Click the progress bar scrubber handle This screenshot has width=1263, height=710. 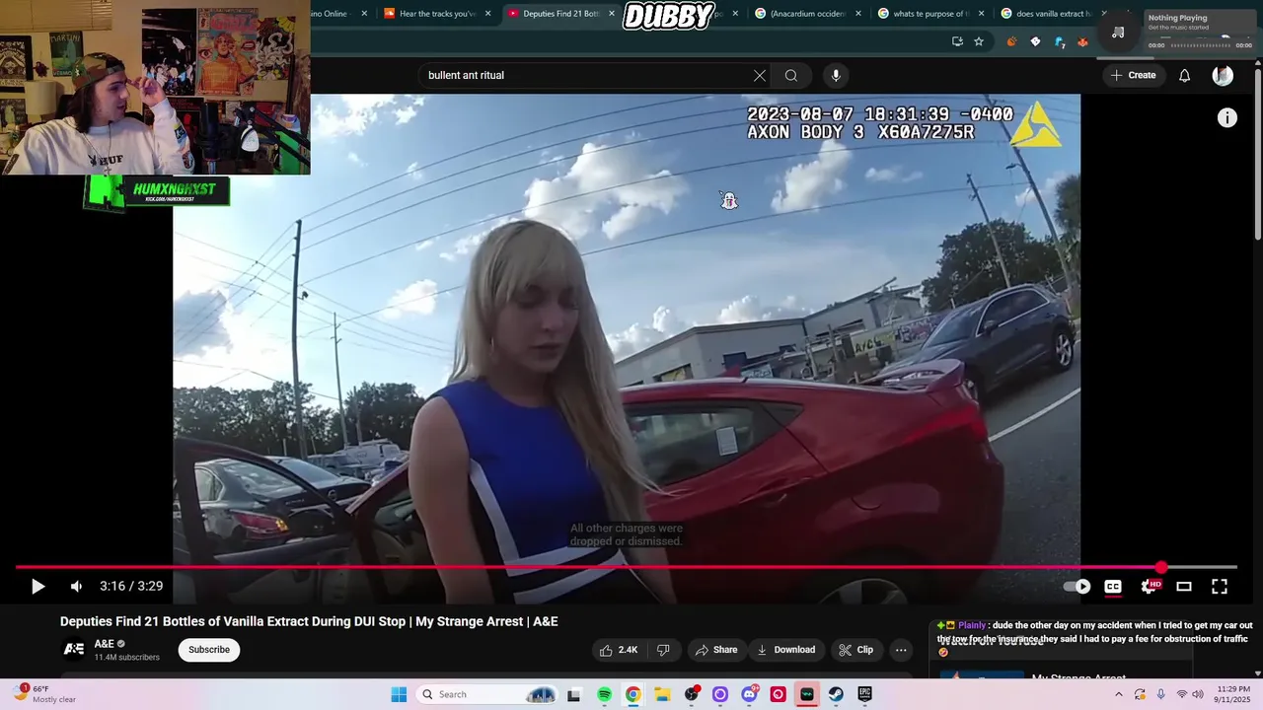pyautogui.click(x=1161, y=567)
